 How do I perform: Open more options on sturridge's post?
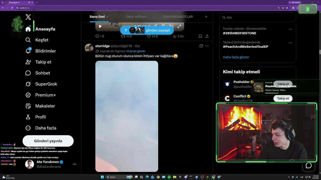(207, 46)
